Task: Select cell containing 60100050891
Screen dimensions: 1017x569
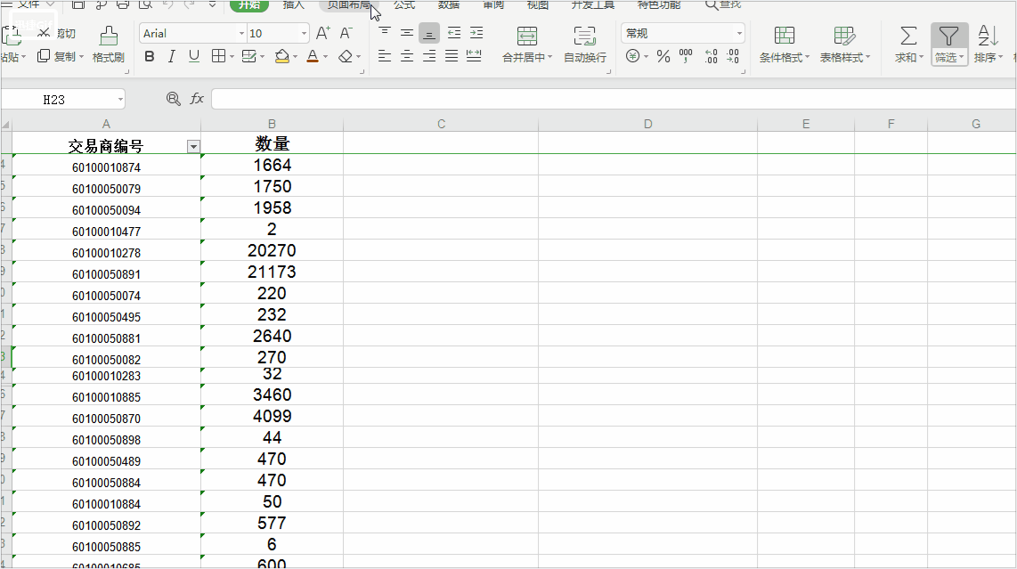Action: click(x=106, y=272)
